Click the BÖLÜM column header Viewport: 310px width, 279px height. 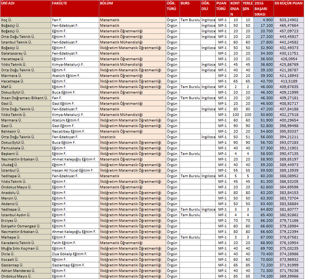(x=132, y=9)
